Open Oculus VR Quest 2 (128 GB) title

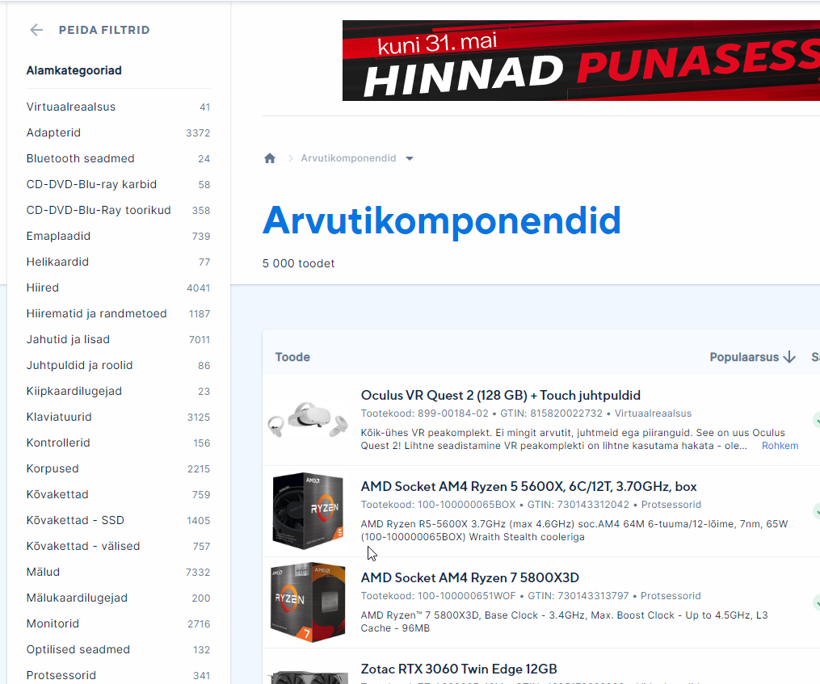click(x=500, y=396)
